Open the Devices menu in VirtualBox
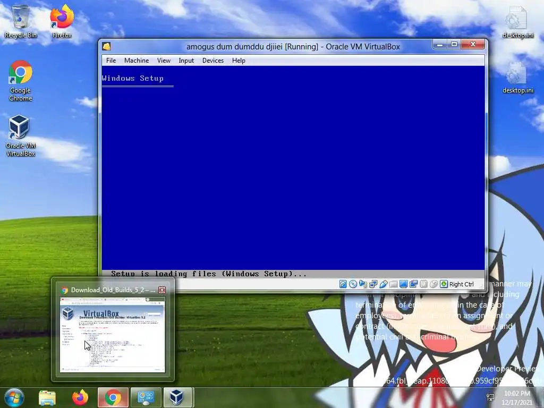544x408 pixels. pos(213,61)
